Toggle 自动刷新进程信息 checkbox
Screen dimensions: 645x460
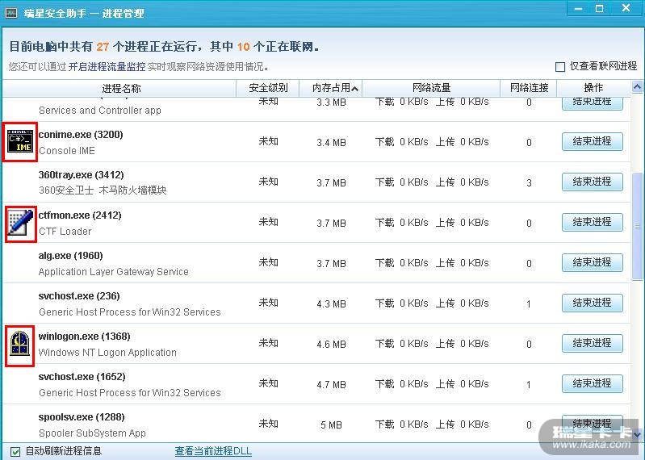point(15,451)
